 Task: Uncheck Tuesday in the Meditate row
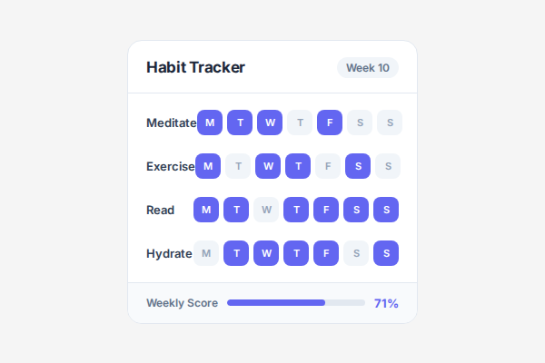(x=240, y=123)
